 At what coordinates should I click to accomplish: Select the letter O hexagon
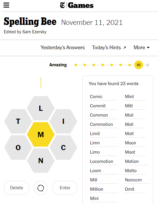18,148
